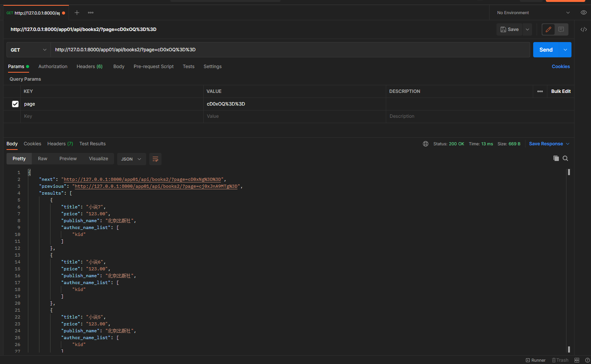Expand the Send button options arrow
Image resolution: width=591 pixels, height=364 pixels.
coord(565,50)
